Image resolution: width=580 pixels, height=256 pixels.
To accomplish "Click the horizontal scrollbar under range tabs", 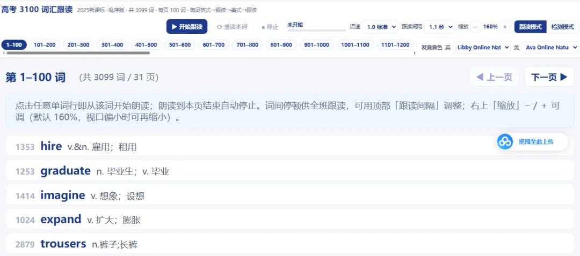I will (x=78, y=53).
